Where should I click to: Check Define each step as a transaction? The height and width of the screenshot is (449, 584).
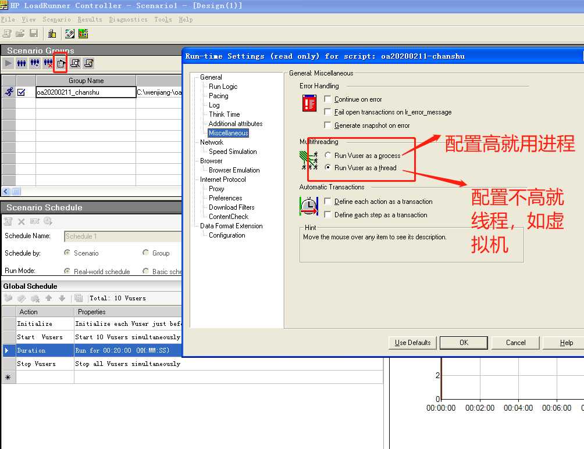click(x=327, y=214)
